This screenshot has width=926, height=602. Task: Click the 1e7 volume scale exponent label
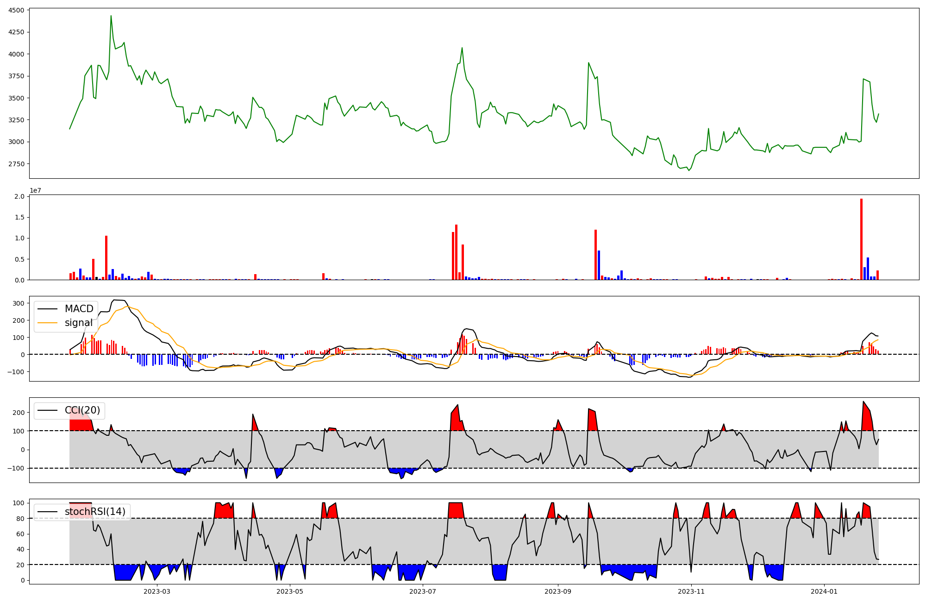(35, 190)
